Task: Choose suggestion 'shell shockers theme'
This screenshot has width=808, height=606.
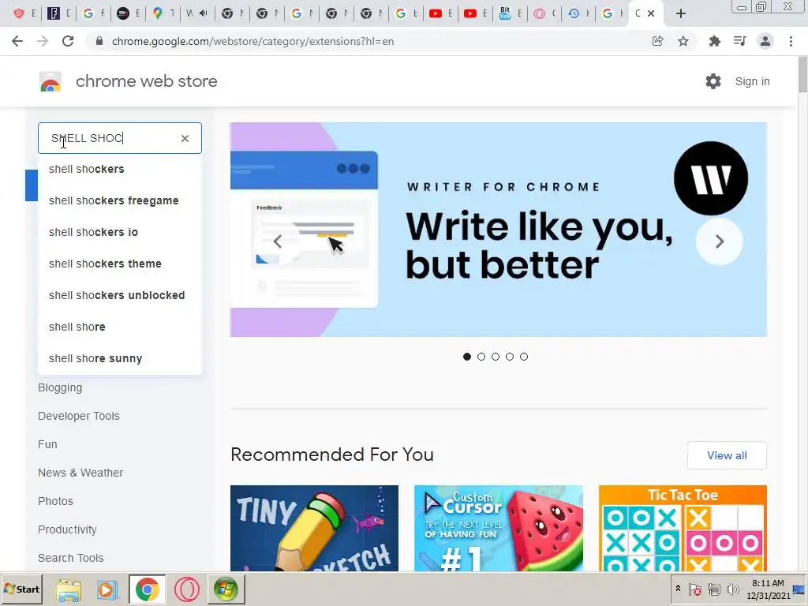Action: (120, 264)
